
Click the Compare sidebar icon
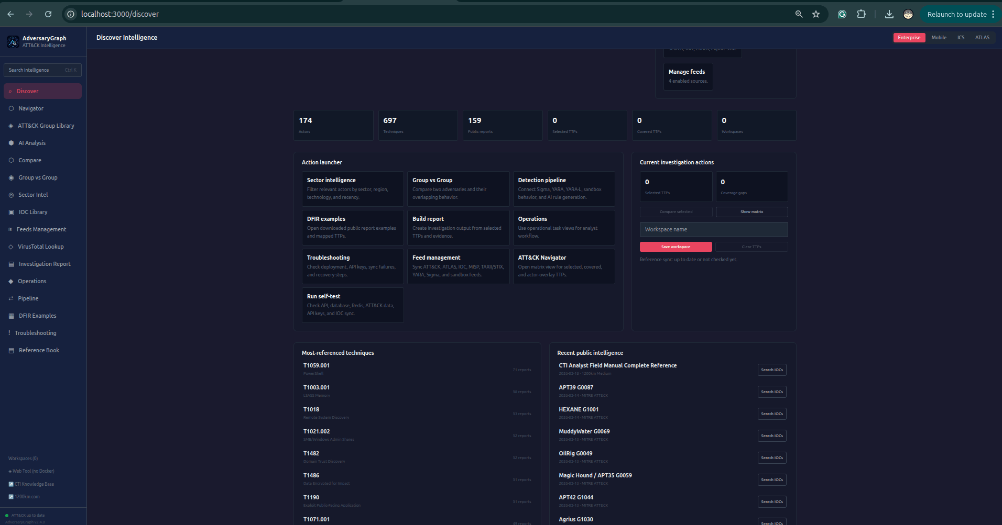[11, 160]
